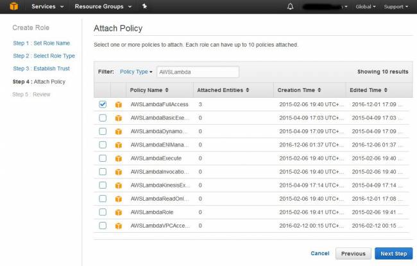Click policy icon beside AWSLambdaRole

118,212
